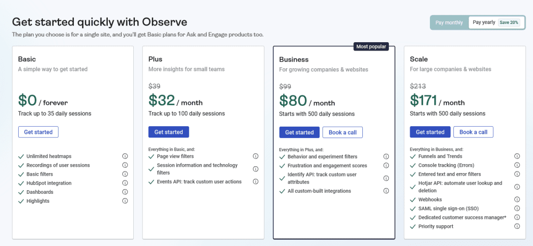
Task: Open info icon next to Webhooks
Action: coord(517,200)
